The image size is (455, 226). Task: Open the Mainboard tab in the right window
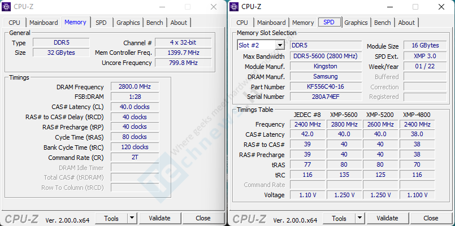coord(271,23)
